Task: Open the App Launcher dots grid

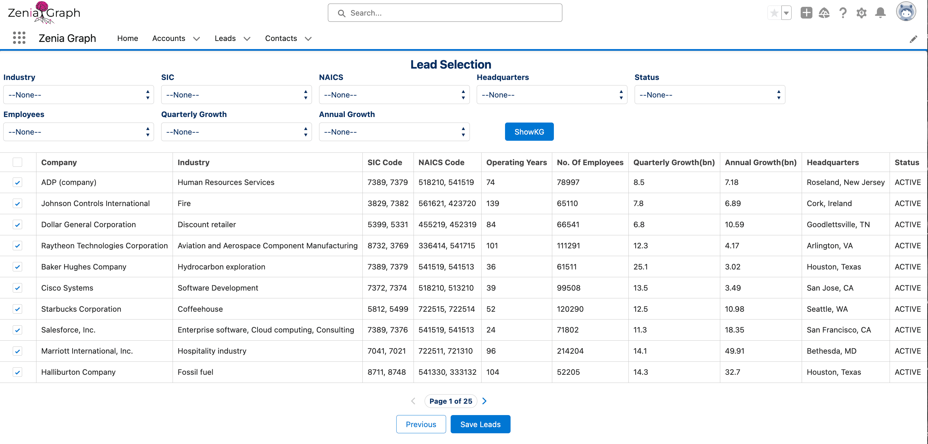Action: [19, 38]
